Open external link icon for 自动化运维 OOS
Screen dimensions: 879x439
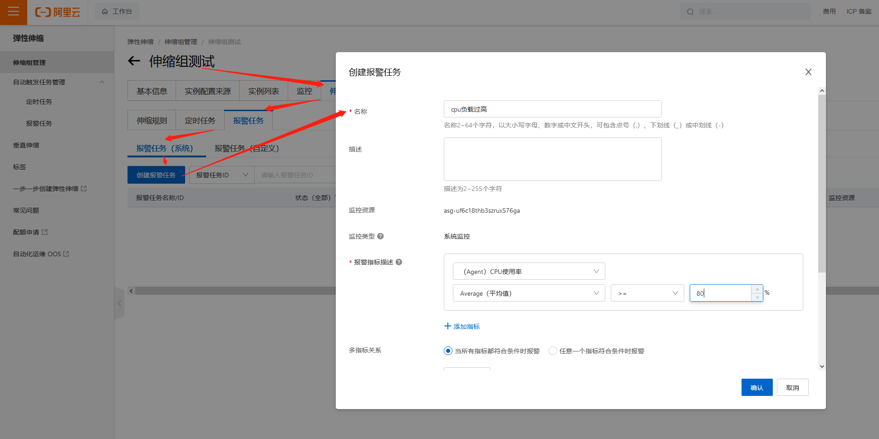pos(66,254)
